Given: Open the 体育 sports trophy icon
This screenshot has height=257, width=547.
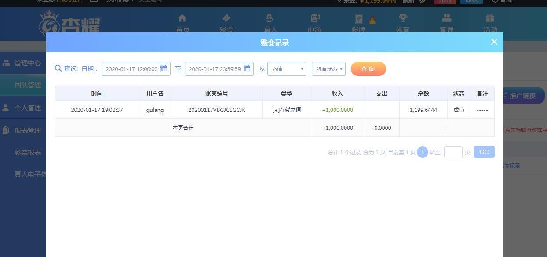Looking at the screenshot, I should (x=403, y=18).
